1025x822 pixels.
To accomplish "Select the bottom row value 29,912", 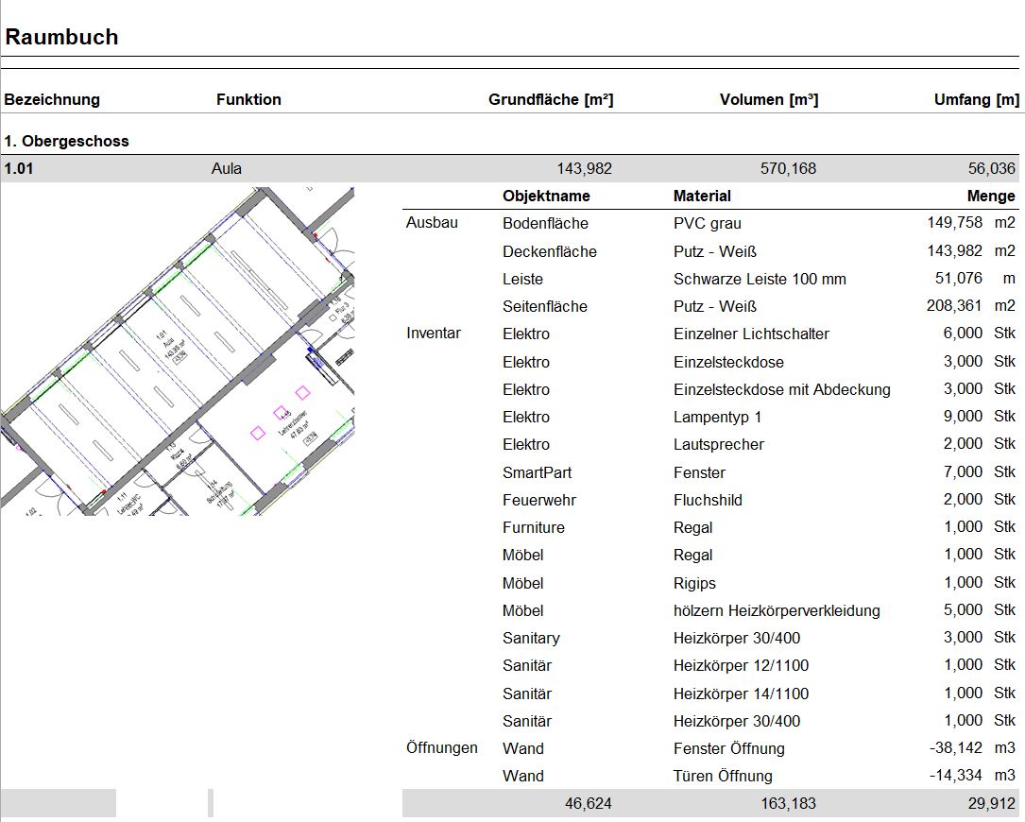I will (991, 803).
